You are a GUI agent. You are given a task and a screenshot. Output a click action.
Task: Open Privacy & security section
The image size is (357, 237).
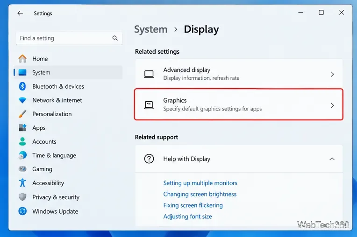pyautogui.click(x=68, y=197)
